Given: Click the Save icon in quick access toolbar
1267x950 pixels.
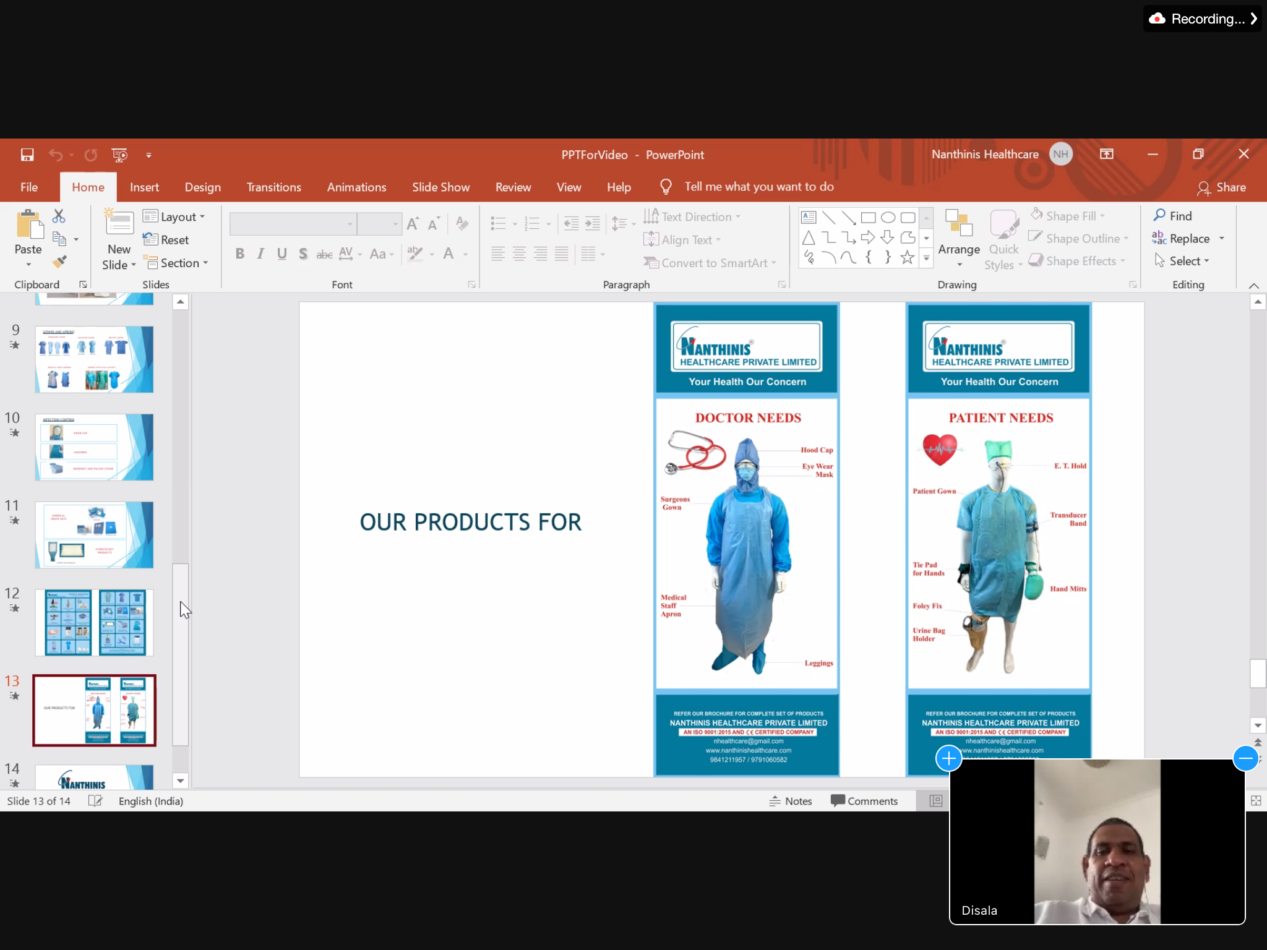Looking at the screenshot, I should pyautogui.click(x=27, y=155).
